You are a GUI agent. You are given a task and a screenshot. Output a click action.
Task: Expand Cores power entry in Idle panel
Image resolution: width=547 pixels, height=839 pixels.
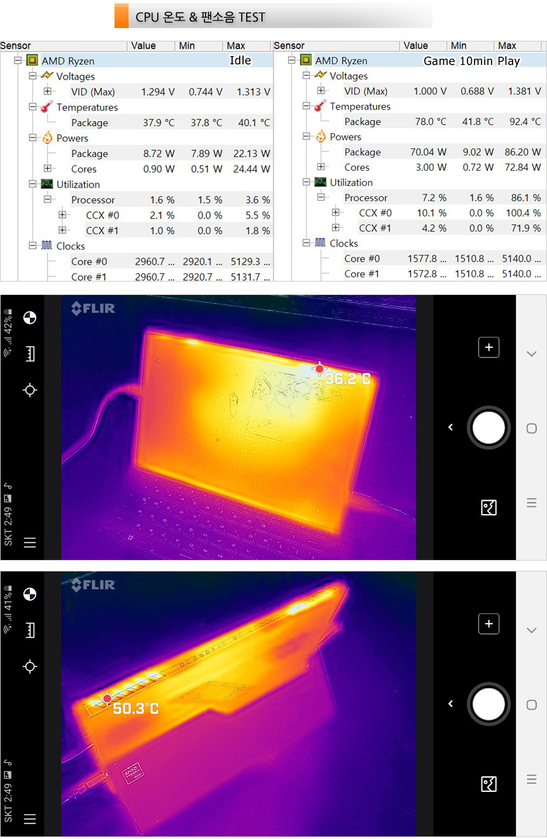click(x=48, y=169)
